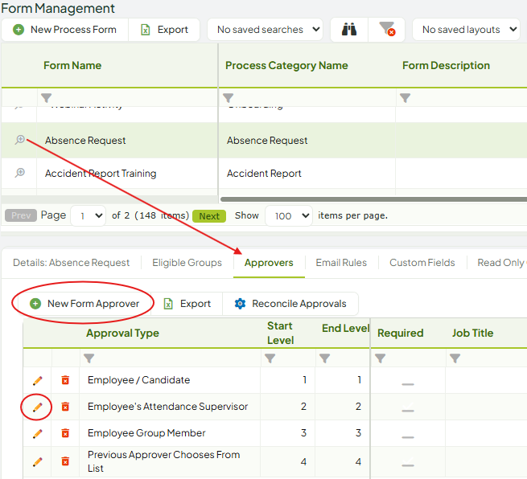Toggle Required for Previous Approver Chooses row
Screen dimensions: 527x479
click(408, 464)
